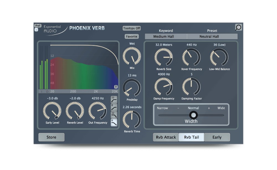Click the T icon on spectrum display
The width and height of the screenshot is (277, 170).
click(116, 87)
